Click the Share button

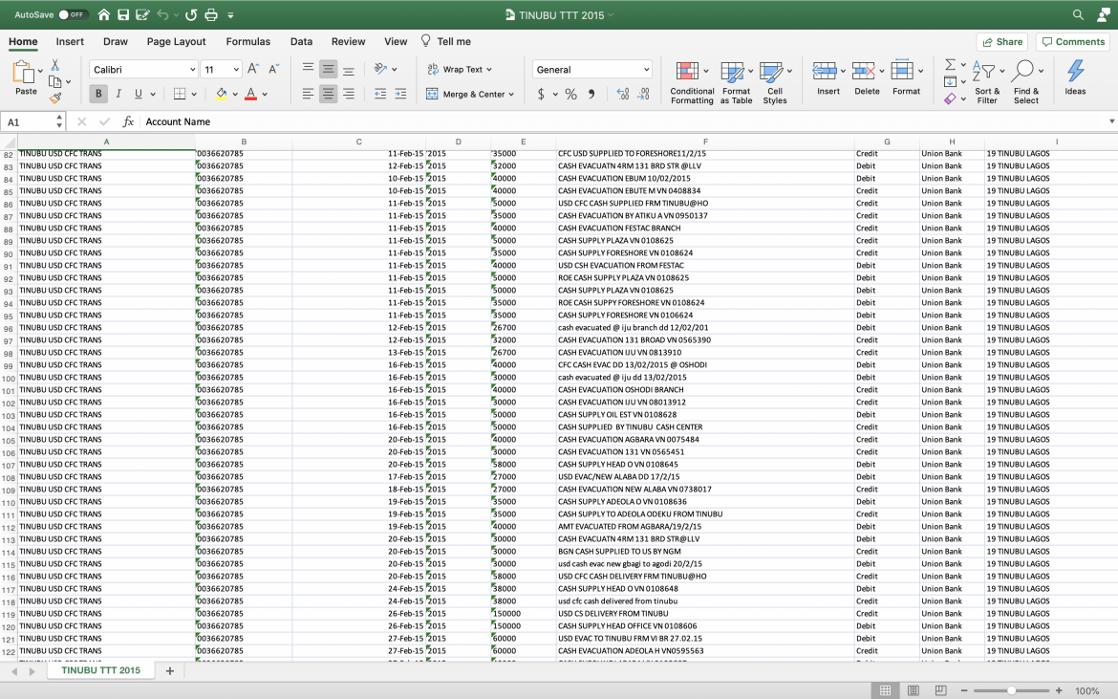click(x=1002, y=42)
